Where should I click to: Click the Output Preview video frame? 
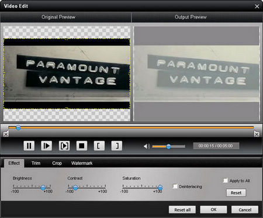pos(197,73)
